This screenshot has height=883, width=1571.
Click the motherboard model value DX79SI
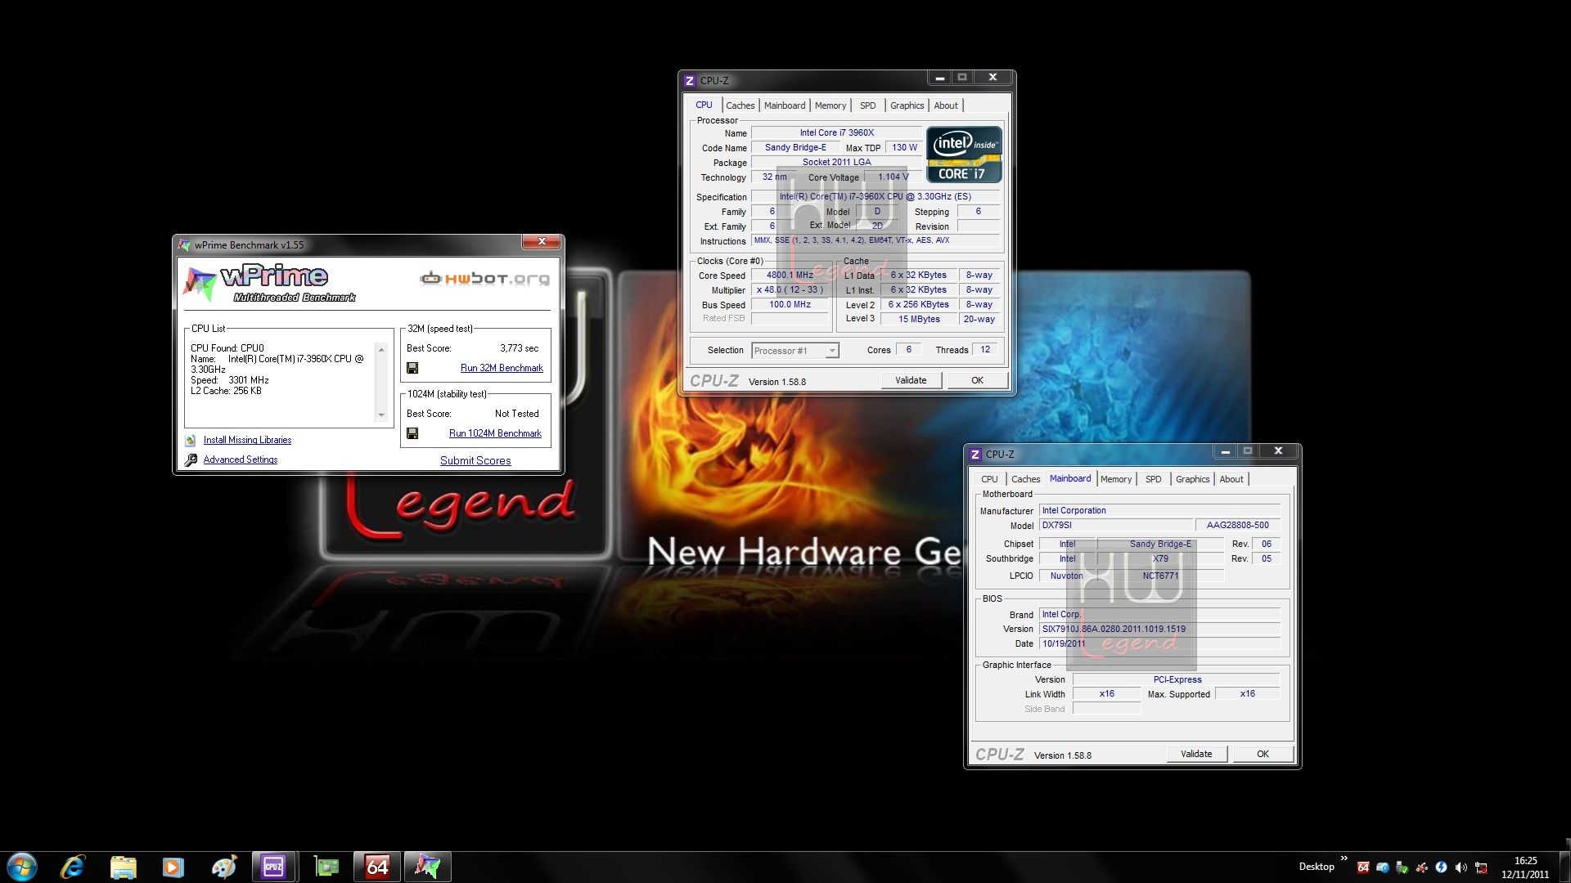(x=1115, y=526)
